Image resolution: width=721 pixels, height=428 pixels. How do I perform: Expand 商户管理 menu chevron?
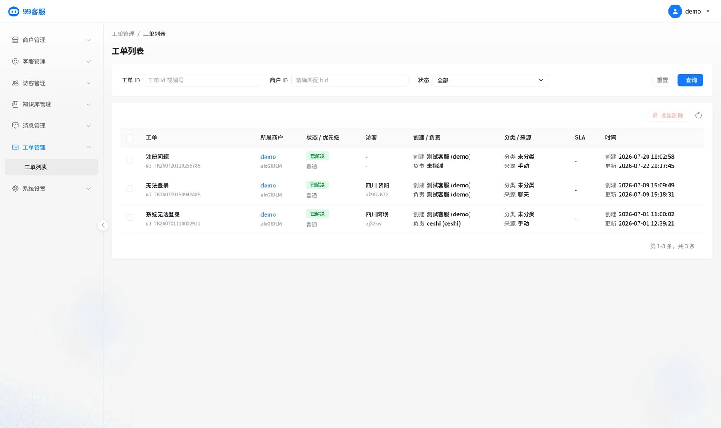tap(88, 40)
